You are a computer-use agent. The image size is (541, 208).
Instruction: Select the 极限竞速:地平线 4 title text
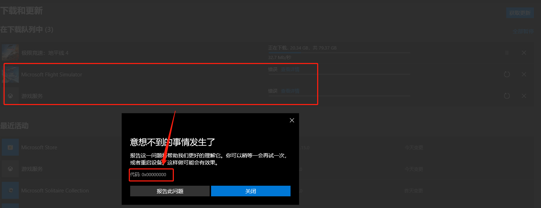(45, 53)
